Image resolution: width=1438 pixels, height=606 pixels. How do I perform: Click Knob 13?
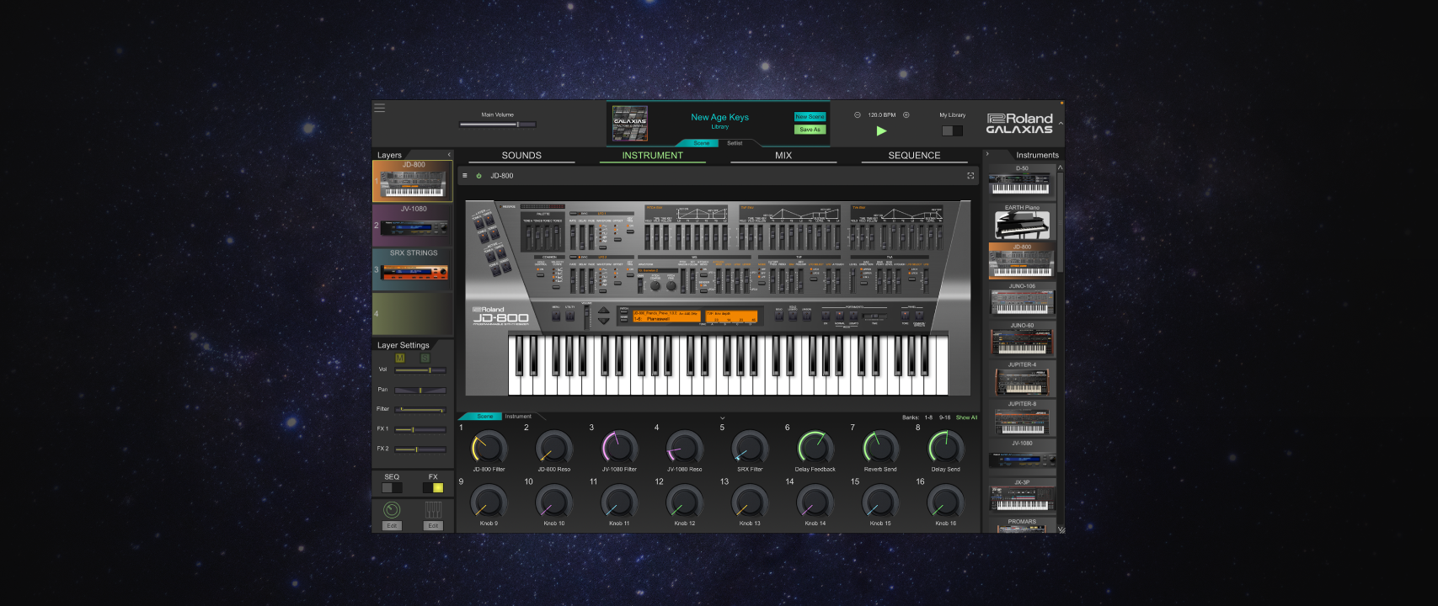pyautogui.click(x=750, y=502)
